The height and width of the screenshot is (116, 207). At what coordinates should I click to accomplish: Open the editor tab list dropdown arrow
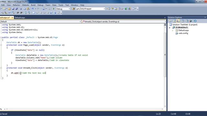[165, 18]
